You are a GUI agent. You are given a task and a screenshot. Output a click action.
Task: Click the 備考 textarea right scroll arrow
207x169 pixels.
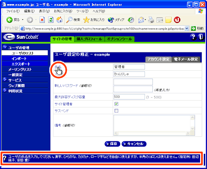pyautogui.click(x=188, y=133)
